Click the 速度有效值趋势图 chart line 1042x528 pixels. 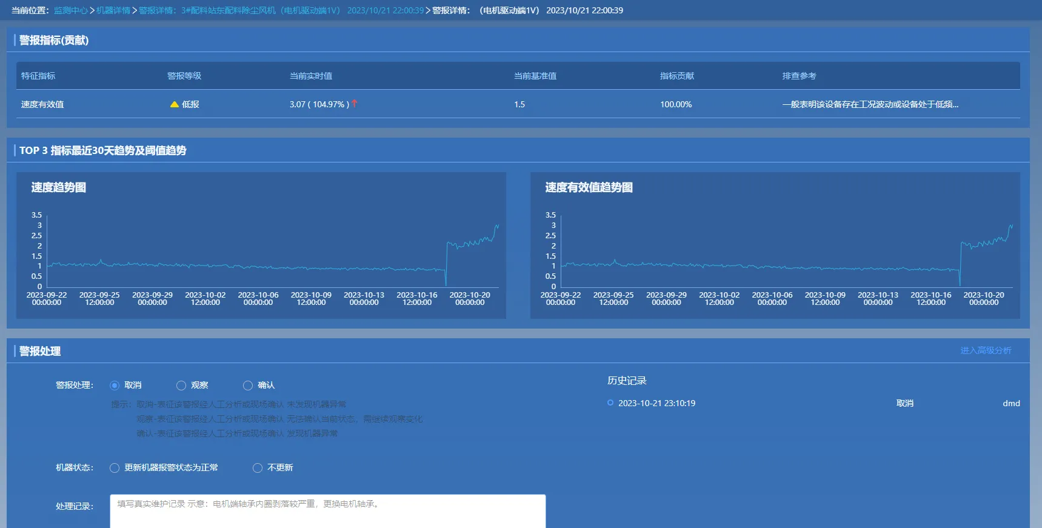[x=758, y=267]
